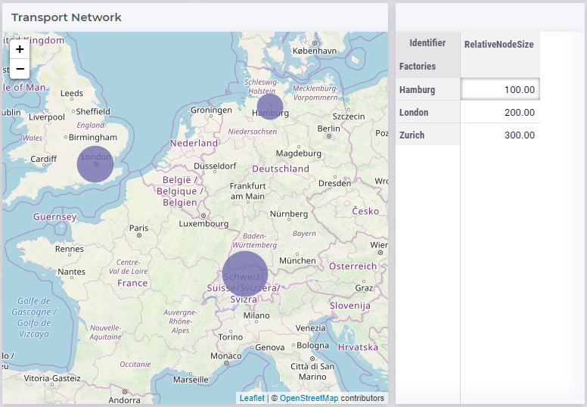Click the Nederland country label

coord(194,143)
